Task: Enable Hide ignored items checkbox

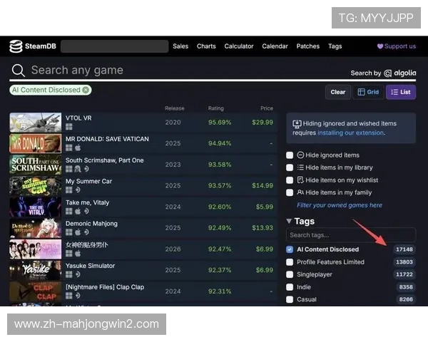Action: (290, 155)
